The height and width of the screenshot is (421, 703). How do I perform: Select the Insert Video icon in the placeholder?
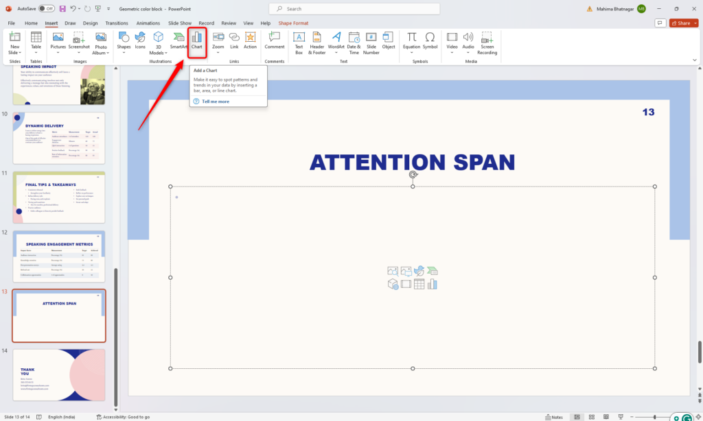tap(406, 283)
